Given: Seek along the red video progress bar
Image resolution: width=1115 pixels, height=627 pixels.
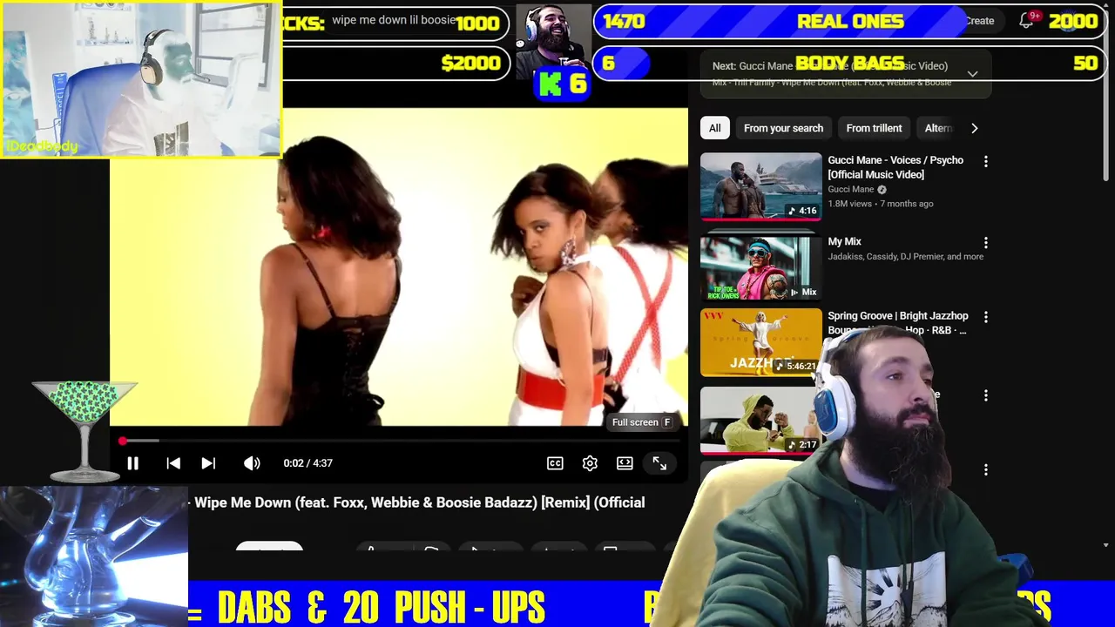Looking at the screenshot, I should [401, 442].
